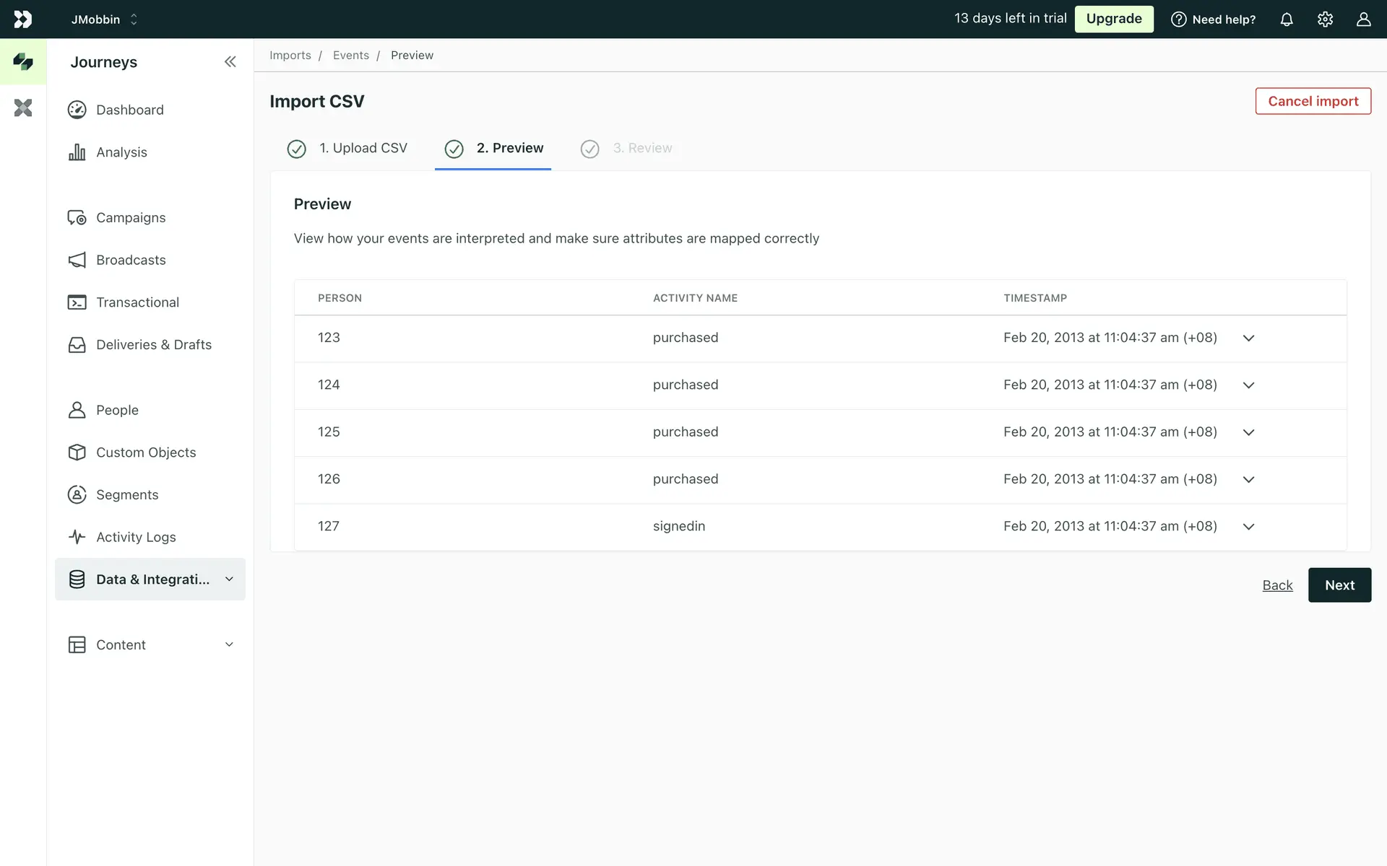
Task: Open the notifications bell icon
Action: point(1287,19)
